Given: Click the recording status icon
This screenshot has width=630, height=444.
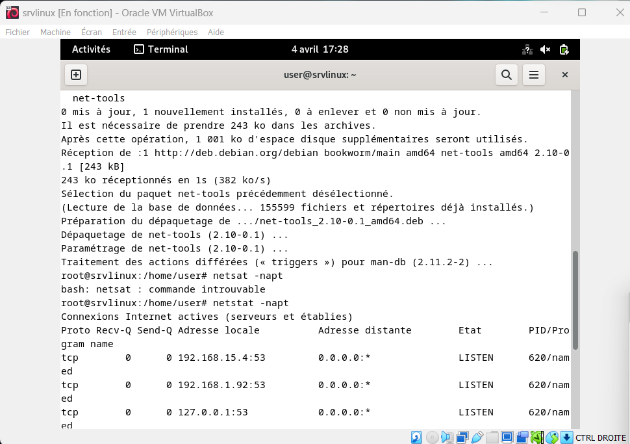Looking at the screenshot, I should click(x=522, y=437).
